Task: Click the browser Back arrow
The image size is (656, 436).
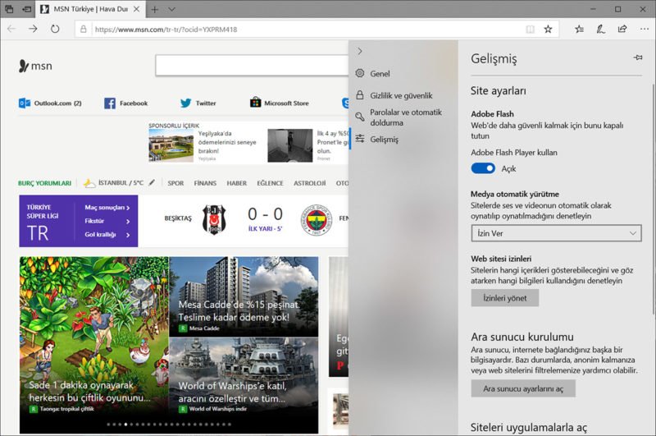Action: tap(11, 29)
